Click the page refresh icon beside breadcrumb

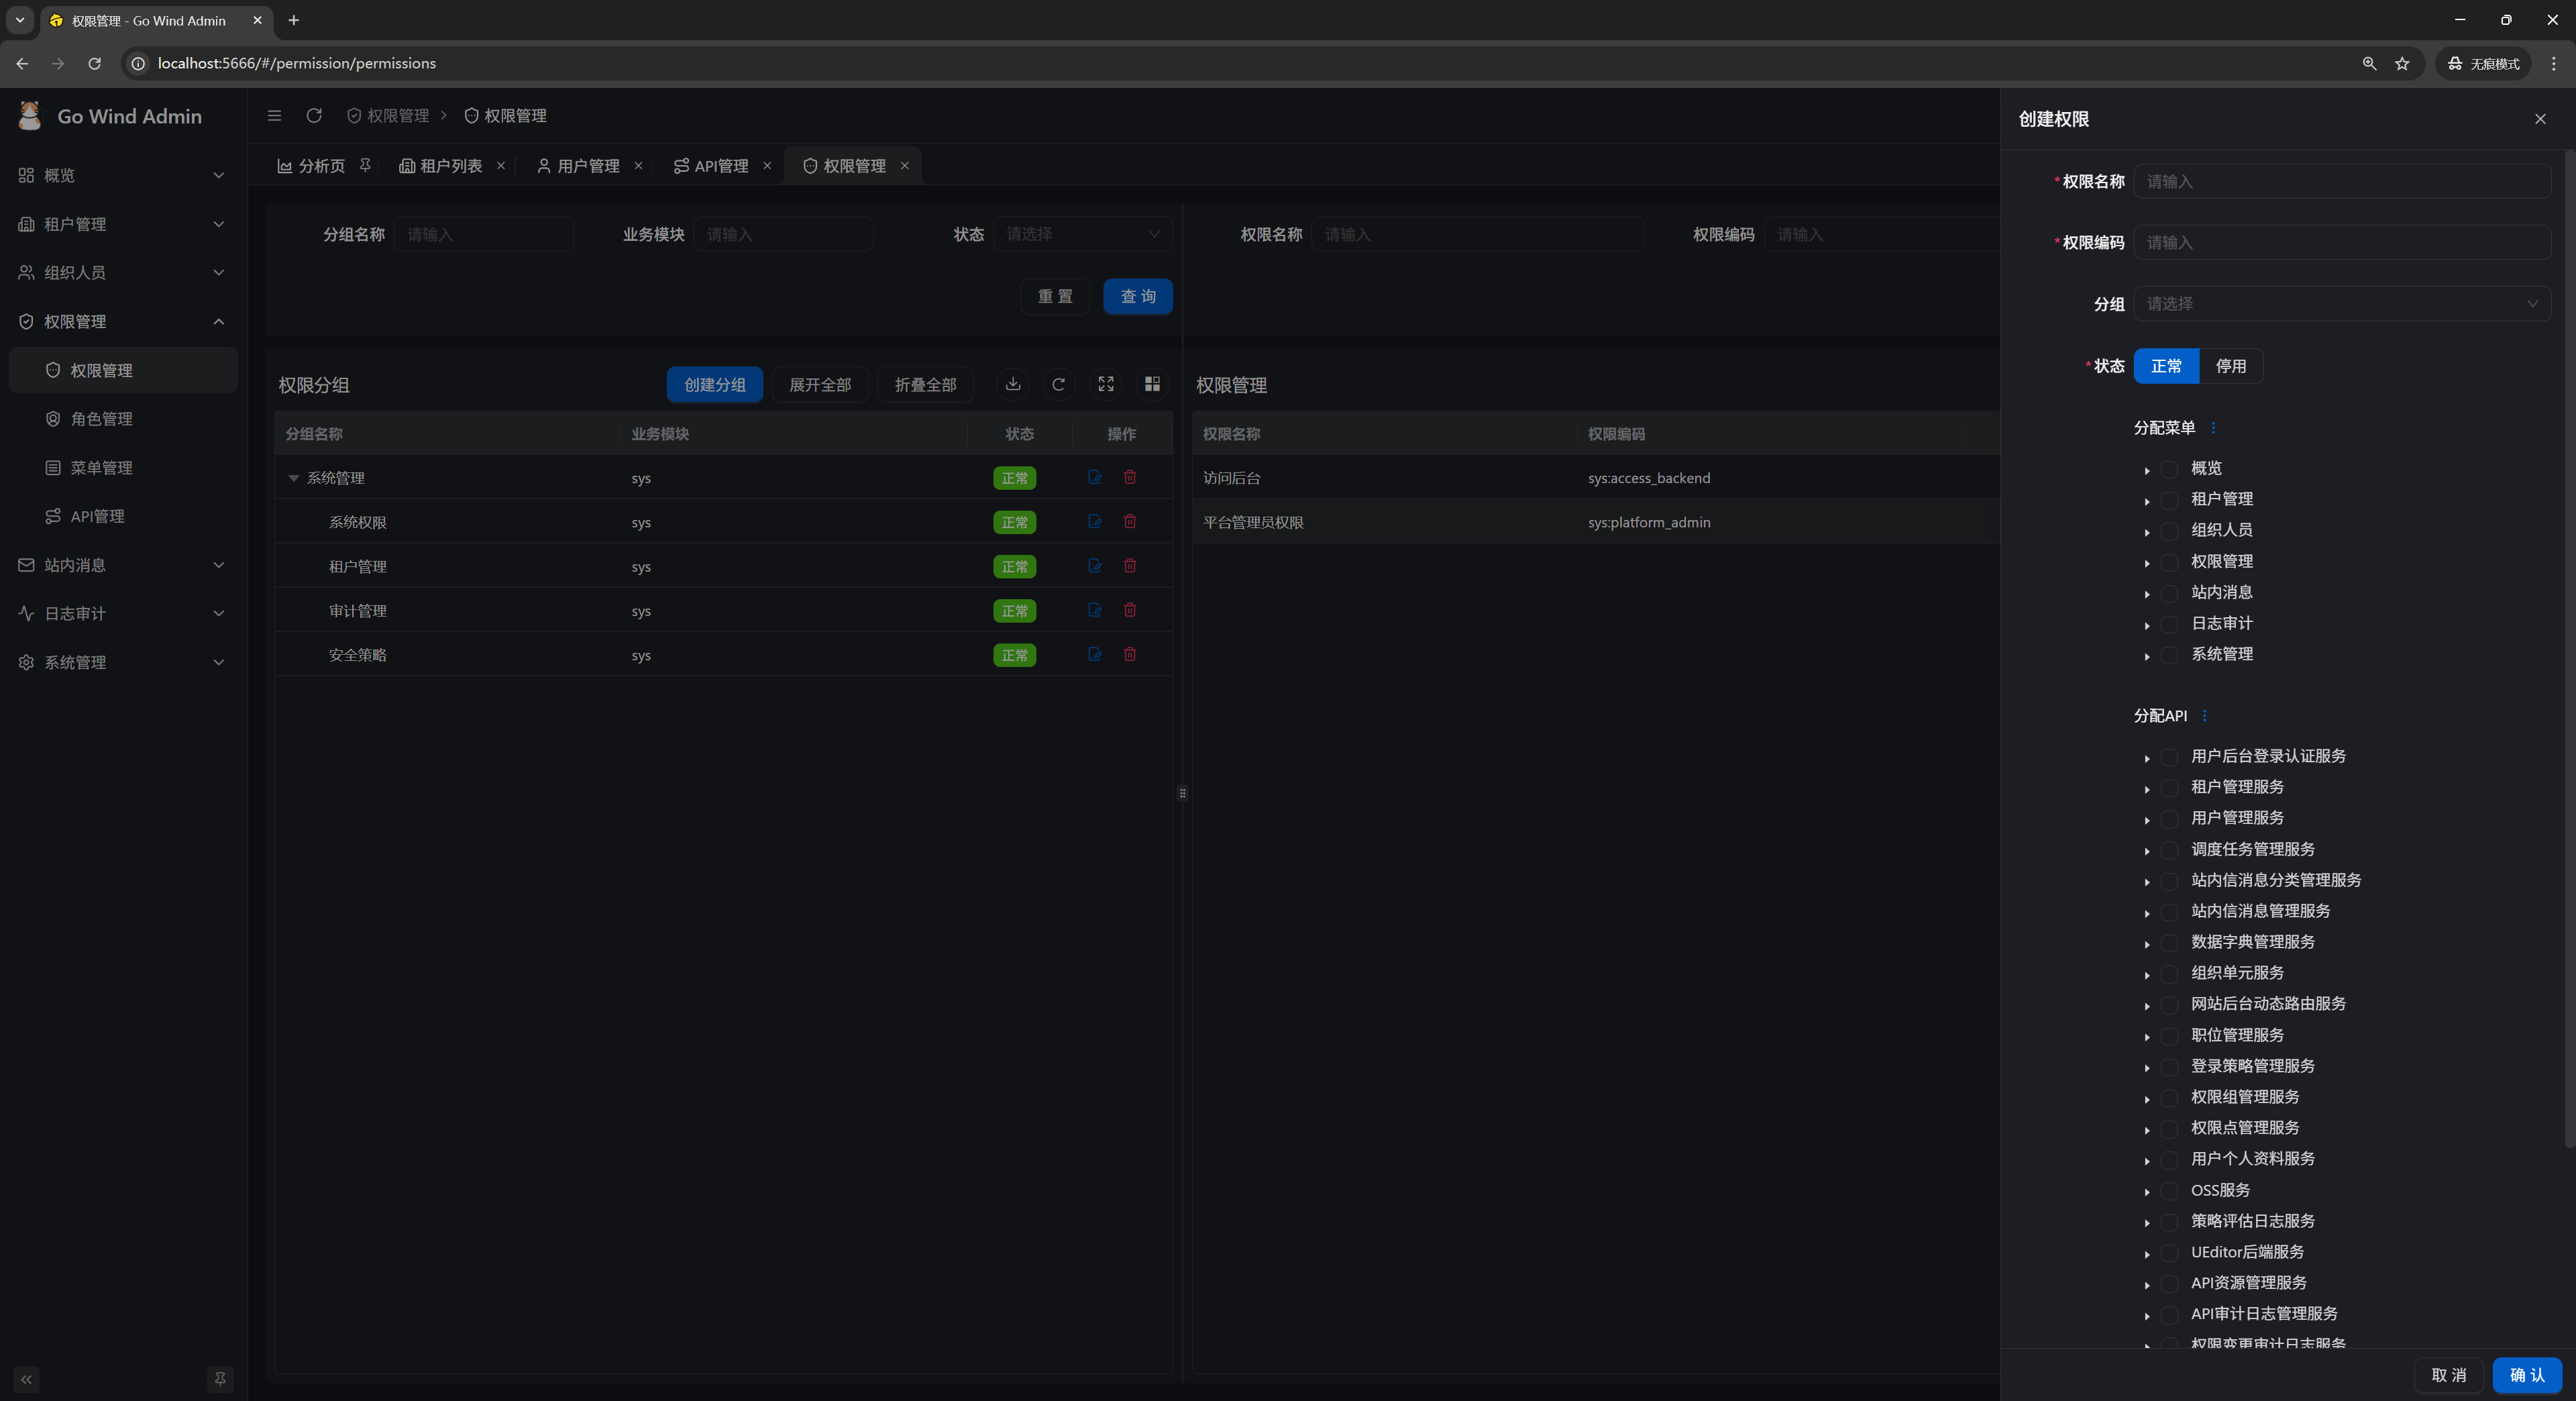[x=314, y=116]
